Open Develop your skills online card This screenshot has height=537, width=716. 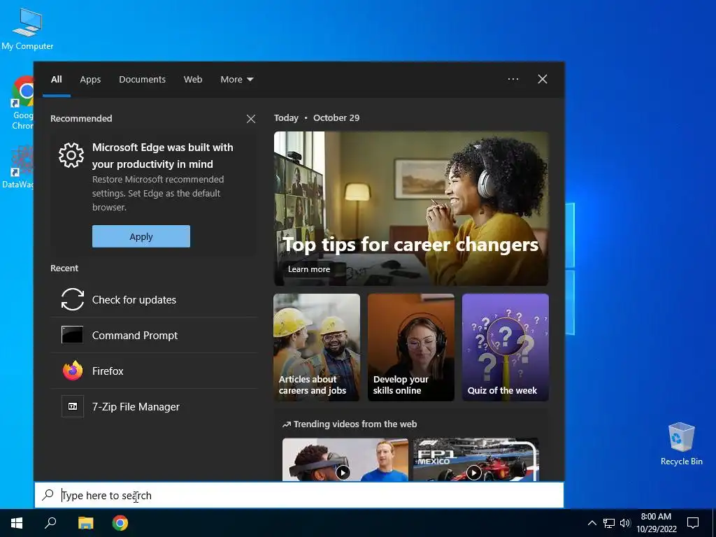click(411, 348)
